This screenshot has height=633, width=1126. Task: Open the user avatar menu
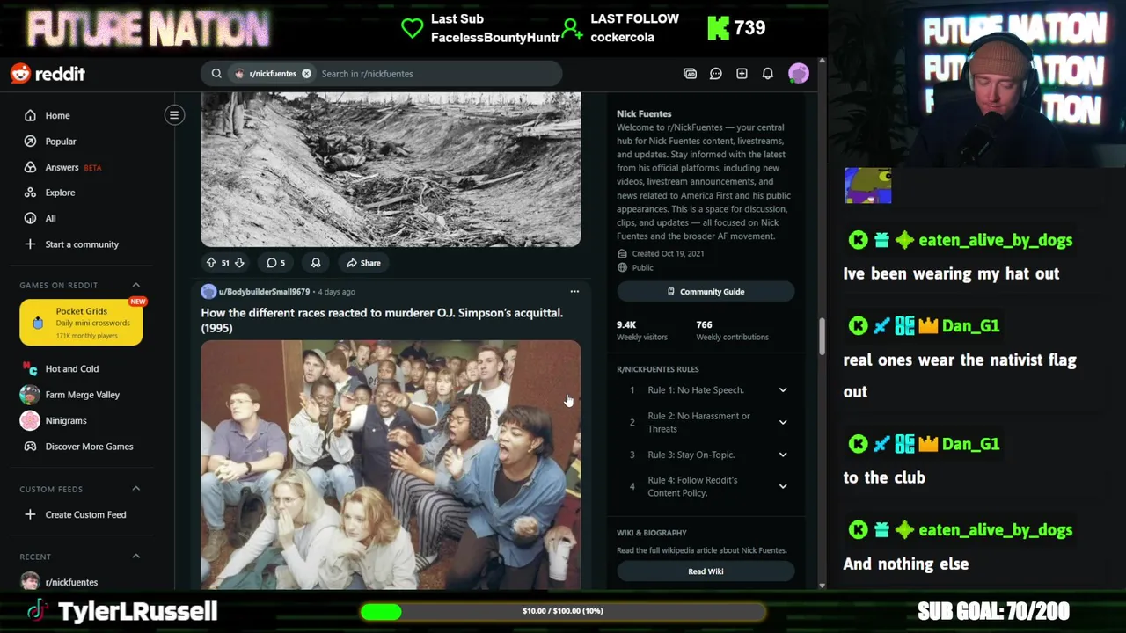click(x=799, y=74)
